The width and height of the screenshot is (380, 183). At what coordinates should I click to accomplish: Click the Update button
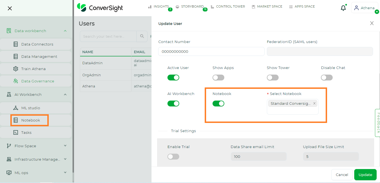[365, 174]
